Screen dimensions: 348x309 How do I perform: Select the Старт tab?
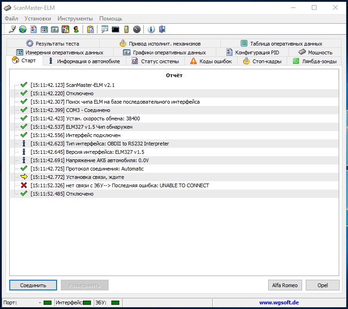24,60
